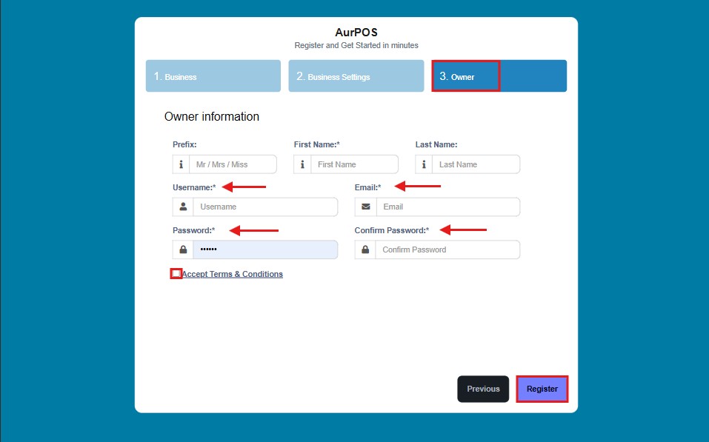Screen dimensions: 709x442
Task: Focus the Last Name input field
Action: coord(476,164)
